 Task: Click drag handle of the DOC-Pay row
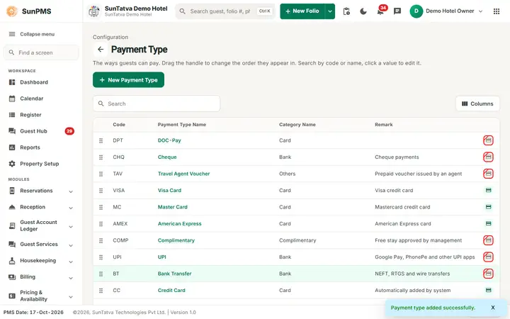click(101, 140)
